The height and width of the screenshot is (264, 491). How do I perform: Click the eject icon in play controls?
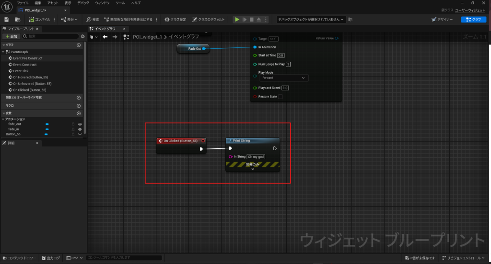tap(259, 20)
